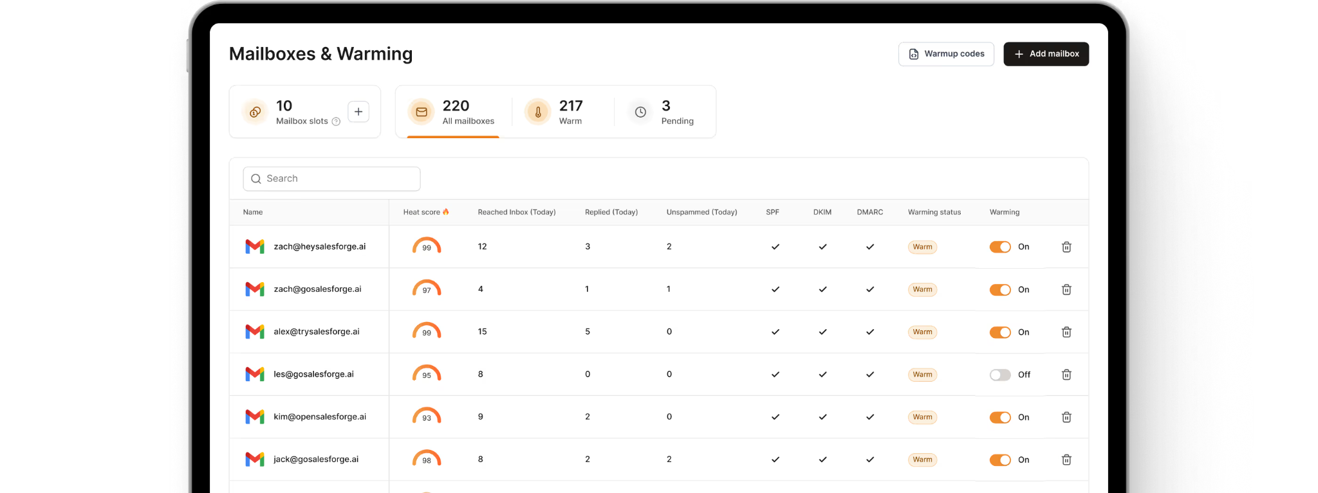Enable warming for les@gosalesforge.ai
This screenshot has height=493, width=1318.
tap(1000, 374)
